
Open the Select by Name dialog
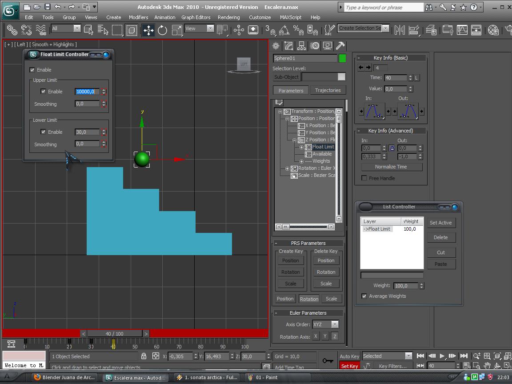point(103,30)
